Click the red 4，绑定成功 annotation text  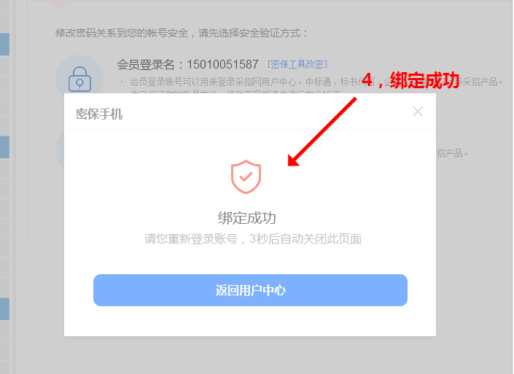410,80
